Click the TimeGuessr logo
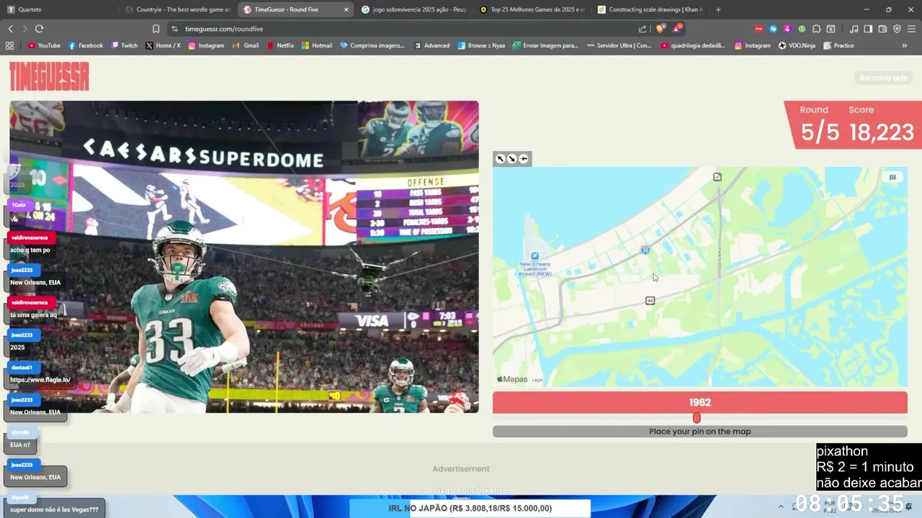Screen dimensions: 922x518 (49, 76)
